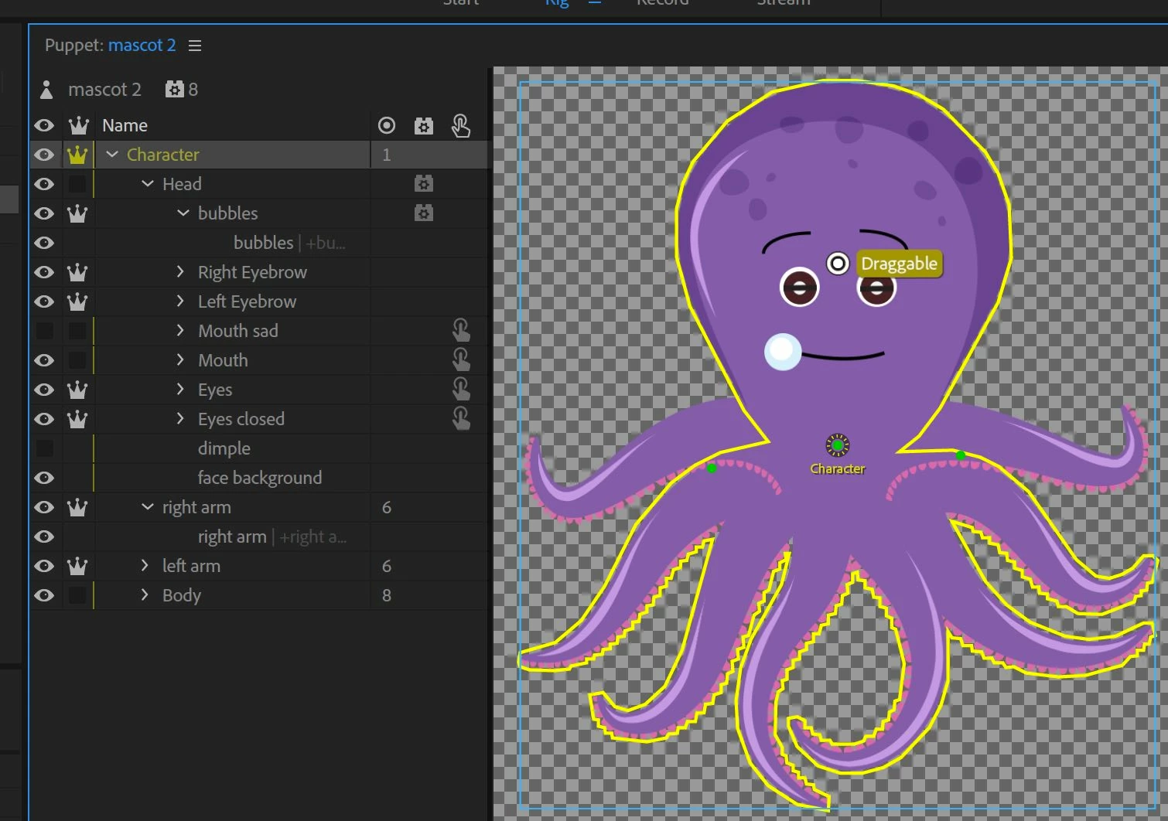This screenshot has height=821, width=1168.
Task: Click the behavior icon on Head row
Action: tap(423, 184)
